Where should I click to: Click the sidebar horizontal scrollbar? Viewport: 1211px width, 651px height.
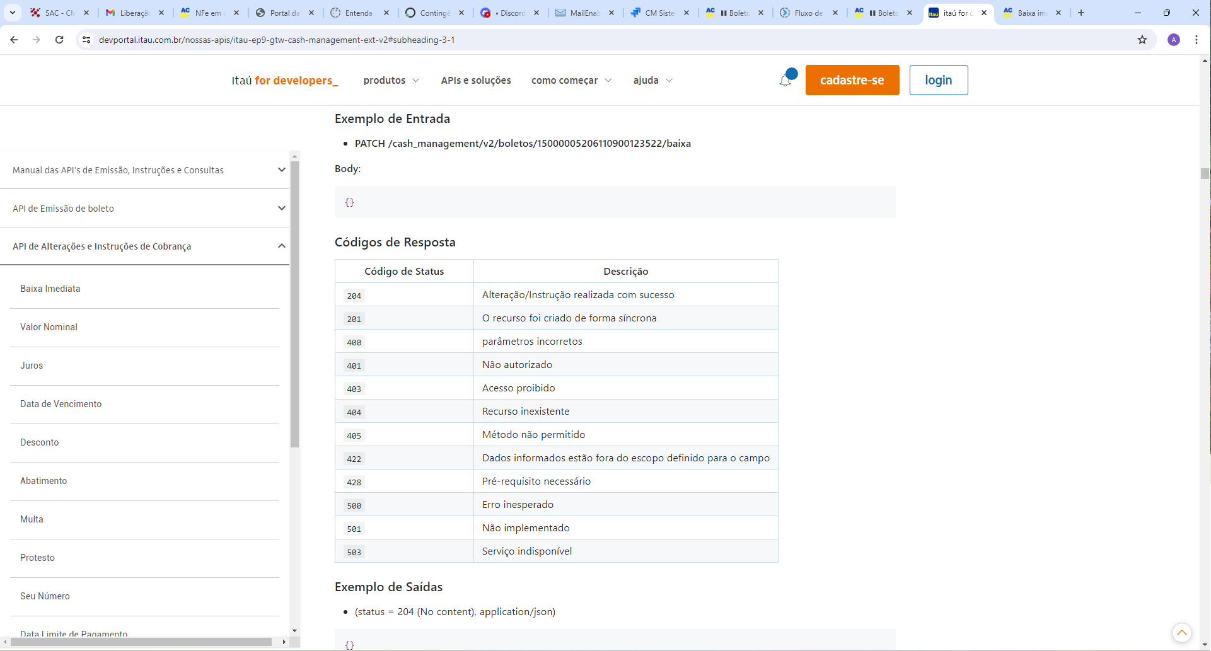click(x=141, y=642)
